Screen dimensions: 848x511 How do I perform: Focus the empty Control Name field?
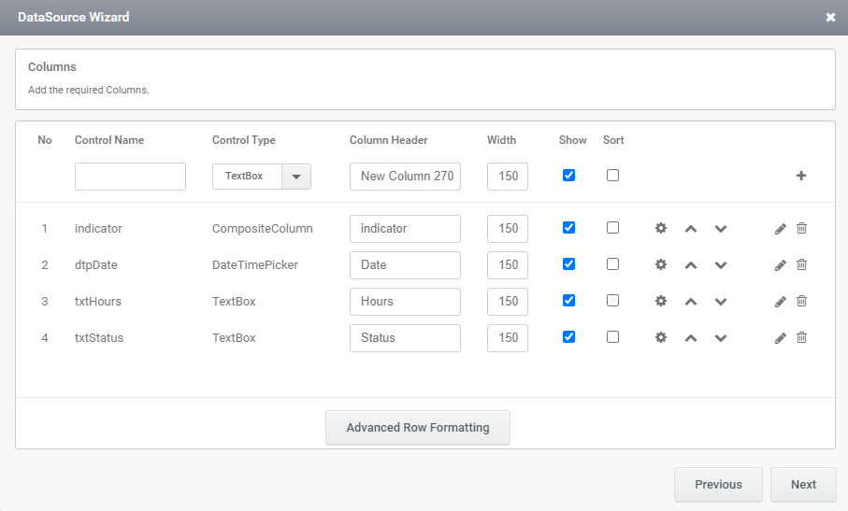pyautogui.click(x=130, y=177)
